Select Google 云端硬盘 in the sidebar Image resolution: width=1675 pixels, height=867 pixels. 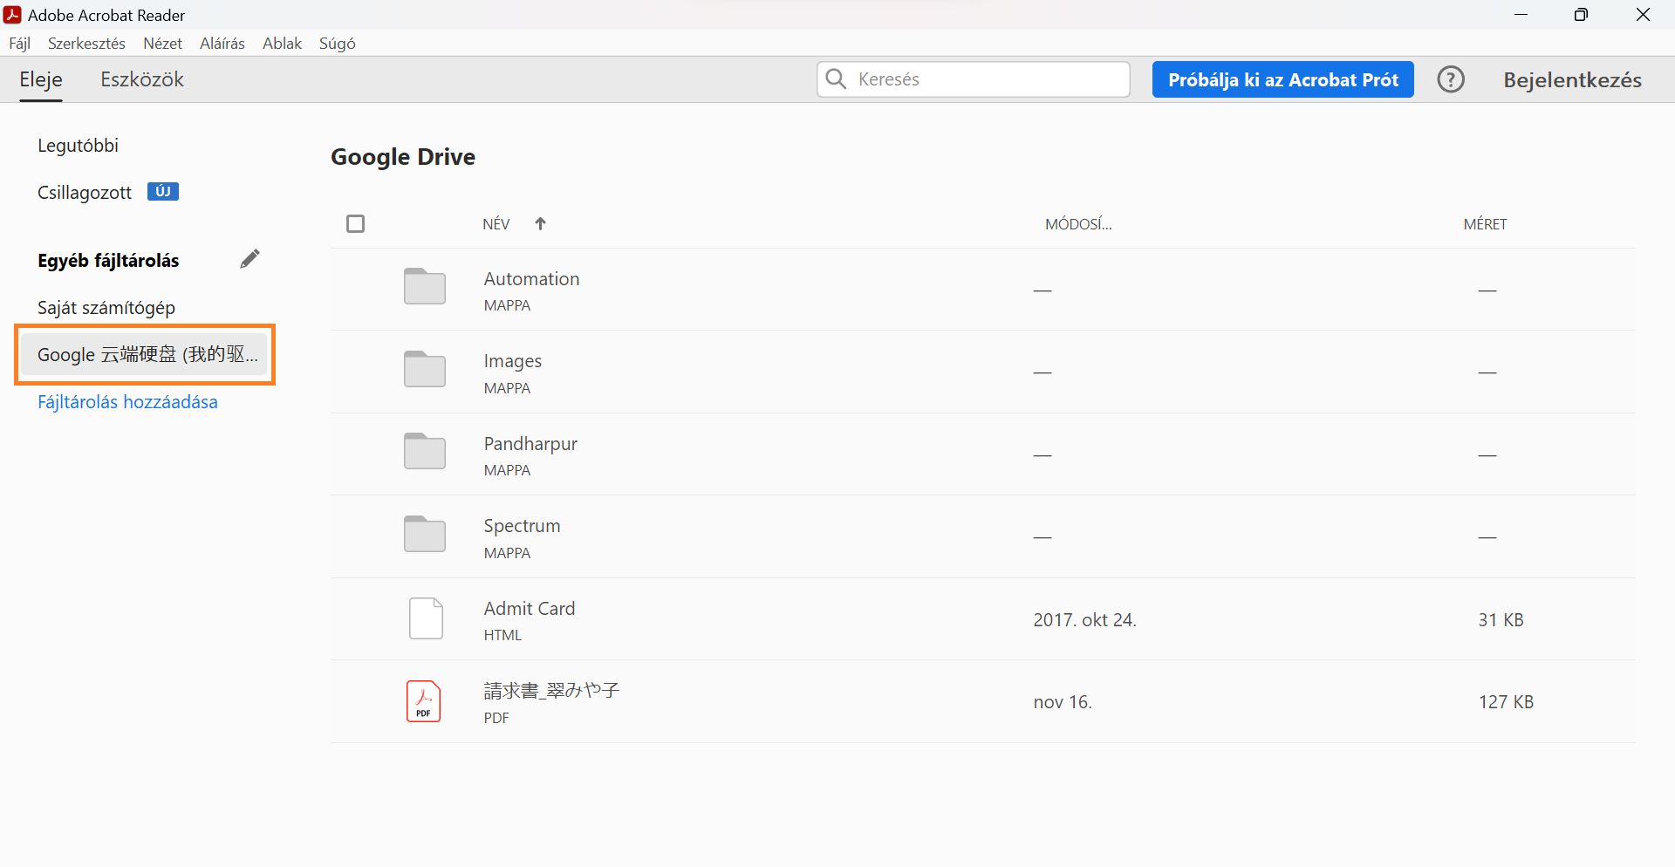pyautogui.click(x=145, y=354)
